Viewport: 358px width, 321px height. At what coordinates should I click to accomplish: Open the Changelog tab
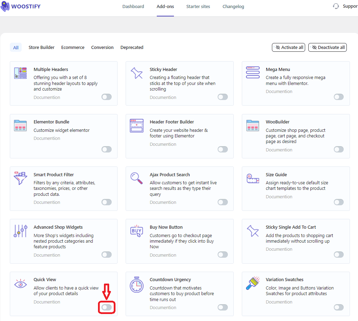pos(233,6)
